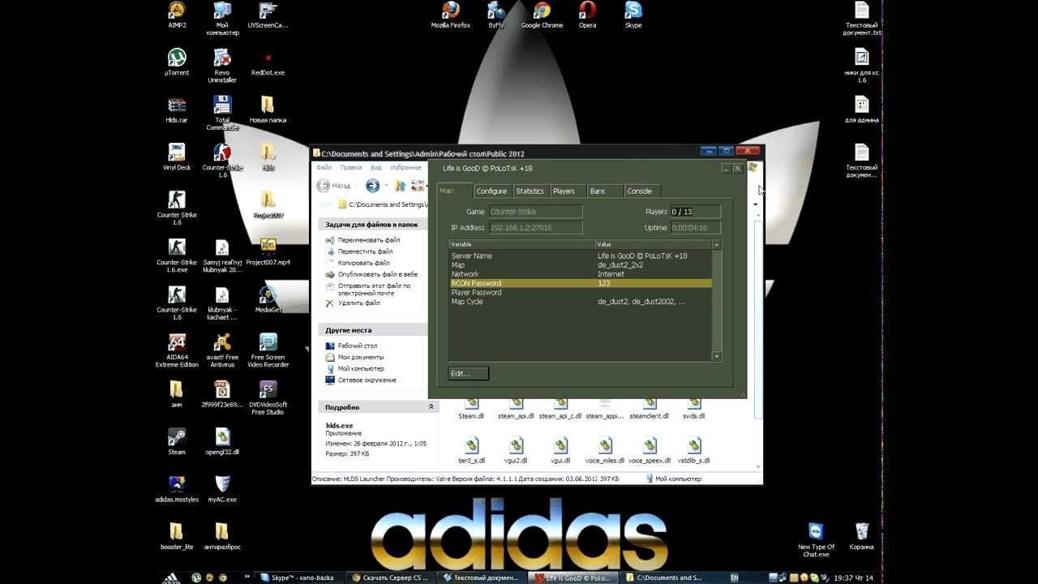Select the RCON Password row

tap(581, 283)
